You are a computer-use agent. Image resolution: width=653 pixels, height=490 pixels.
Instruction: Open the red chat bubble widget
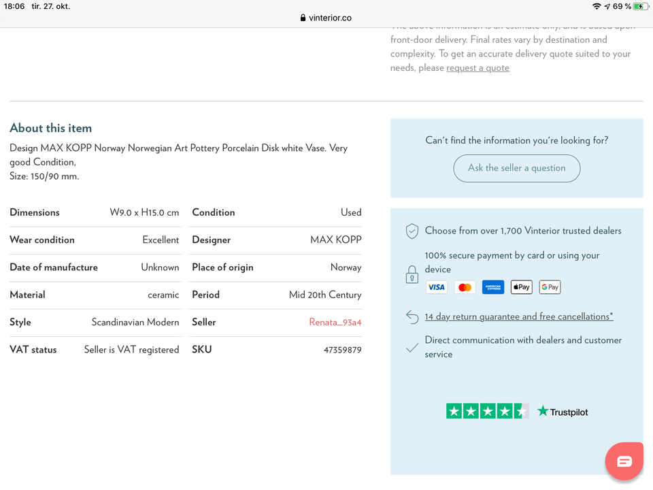(x=624, y=461)
